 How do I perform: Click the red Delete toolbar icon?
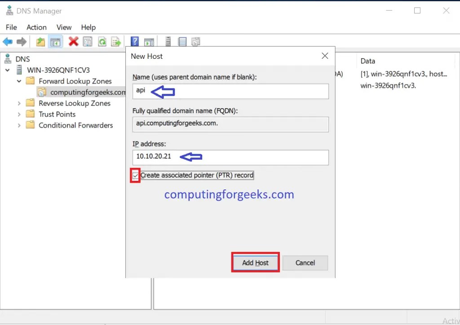click(74, 41)
